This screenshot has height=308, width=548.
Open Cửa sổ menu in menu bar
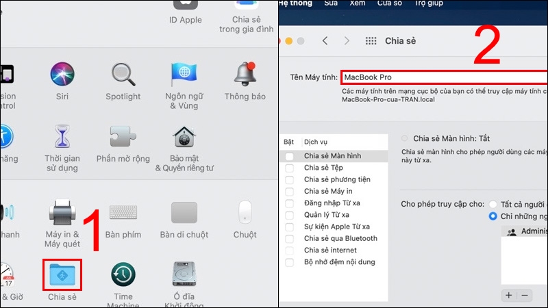[389, 3]
